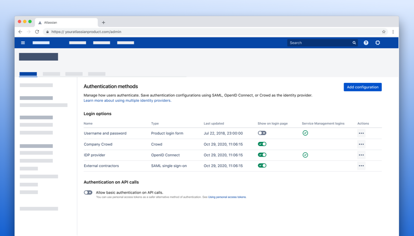Open actions menu for IDP provider

tap(361, 155)
